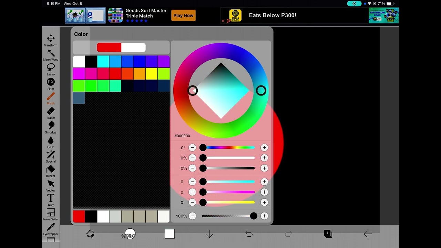This screenshot has width=441, height=248.
Task: Select cyan swatch in top palette row
Action: 103,62
